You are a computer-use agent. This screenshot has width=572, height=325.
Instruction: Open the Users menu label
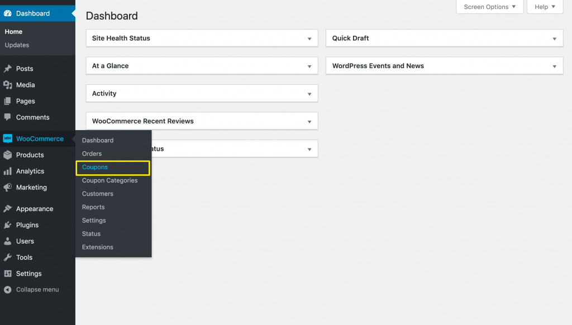click(x=25, y=241)
